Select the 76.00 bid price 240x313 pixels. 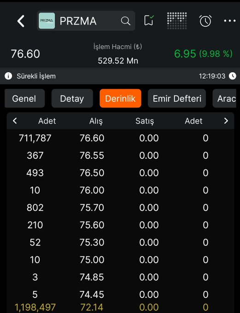pos(92,190)
